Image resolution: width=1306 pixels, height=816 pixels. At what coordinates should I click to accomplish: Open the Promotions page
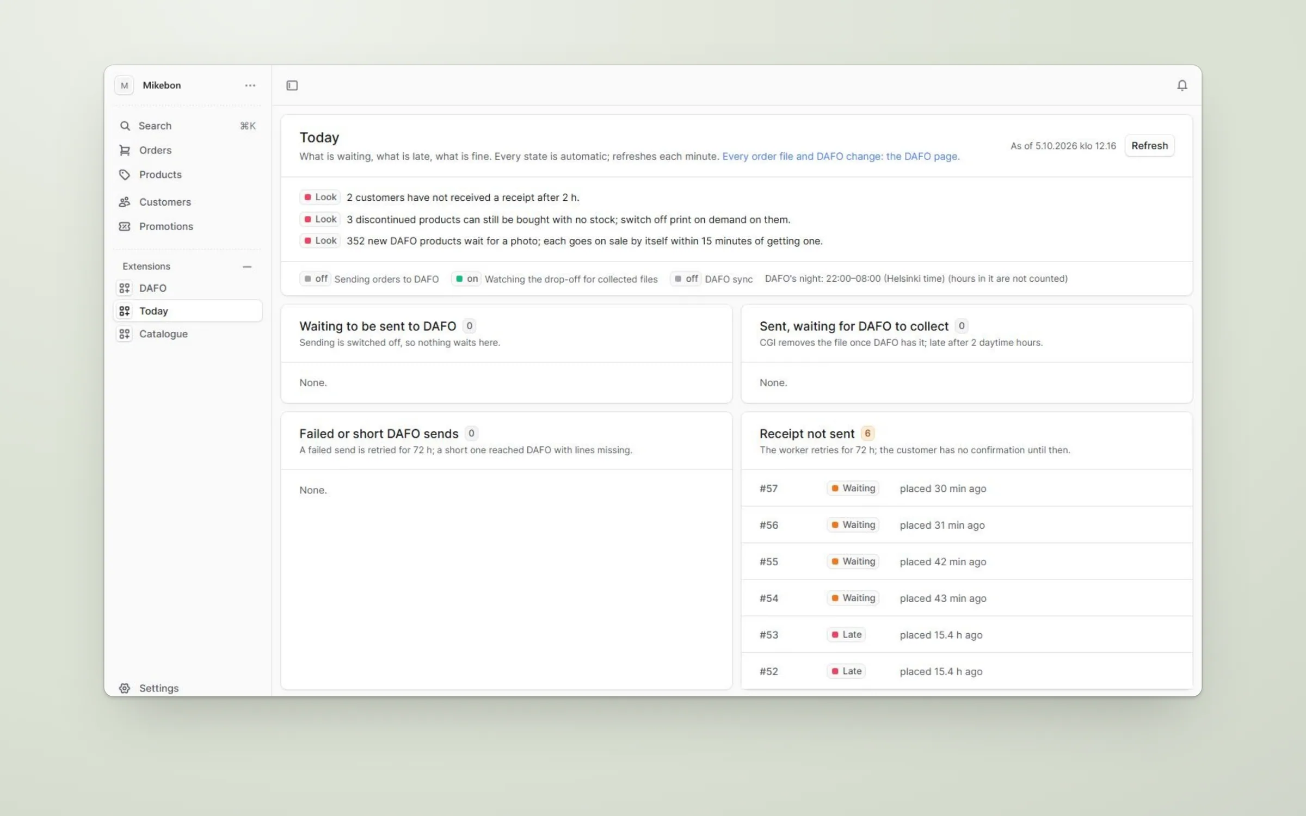click(x=188, y=226)
